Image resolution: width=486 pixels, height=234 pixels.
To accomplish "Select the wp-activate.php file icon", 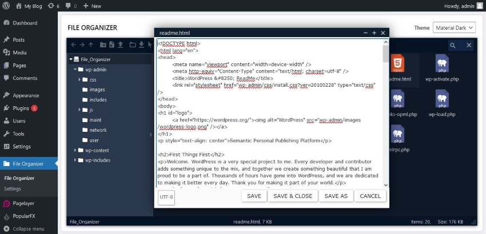I will [441, 63].
